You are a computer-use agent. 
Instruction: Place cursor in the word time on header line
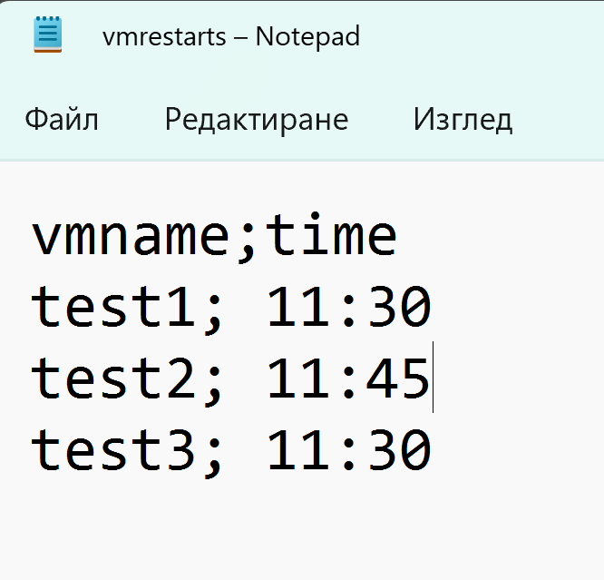pos(331,233)
